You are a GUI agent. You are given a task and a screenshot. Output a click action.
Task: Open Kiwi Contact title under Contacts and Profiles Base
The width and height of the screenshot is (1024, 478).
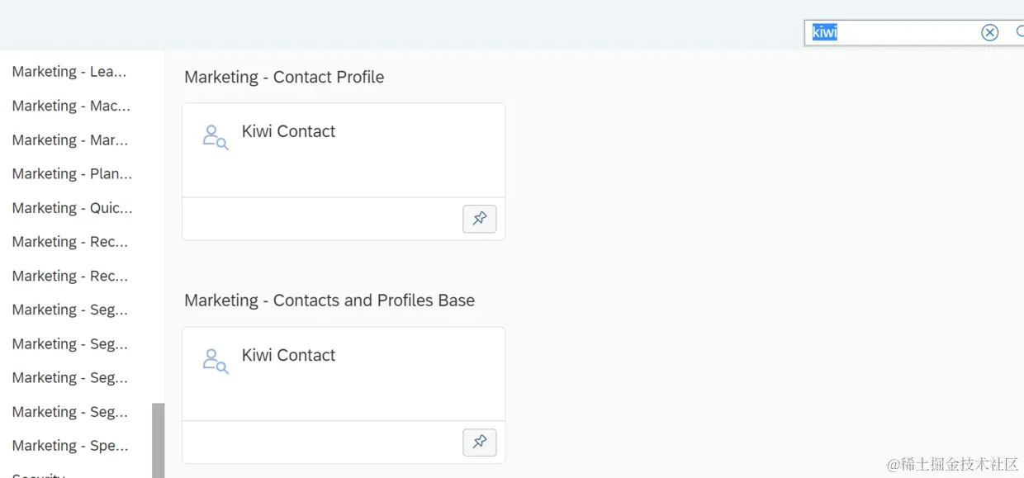click(288, 355)
